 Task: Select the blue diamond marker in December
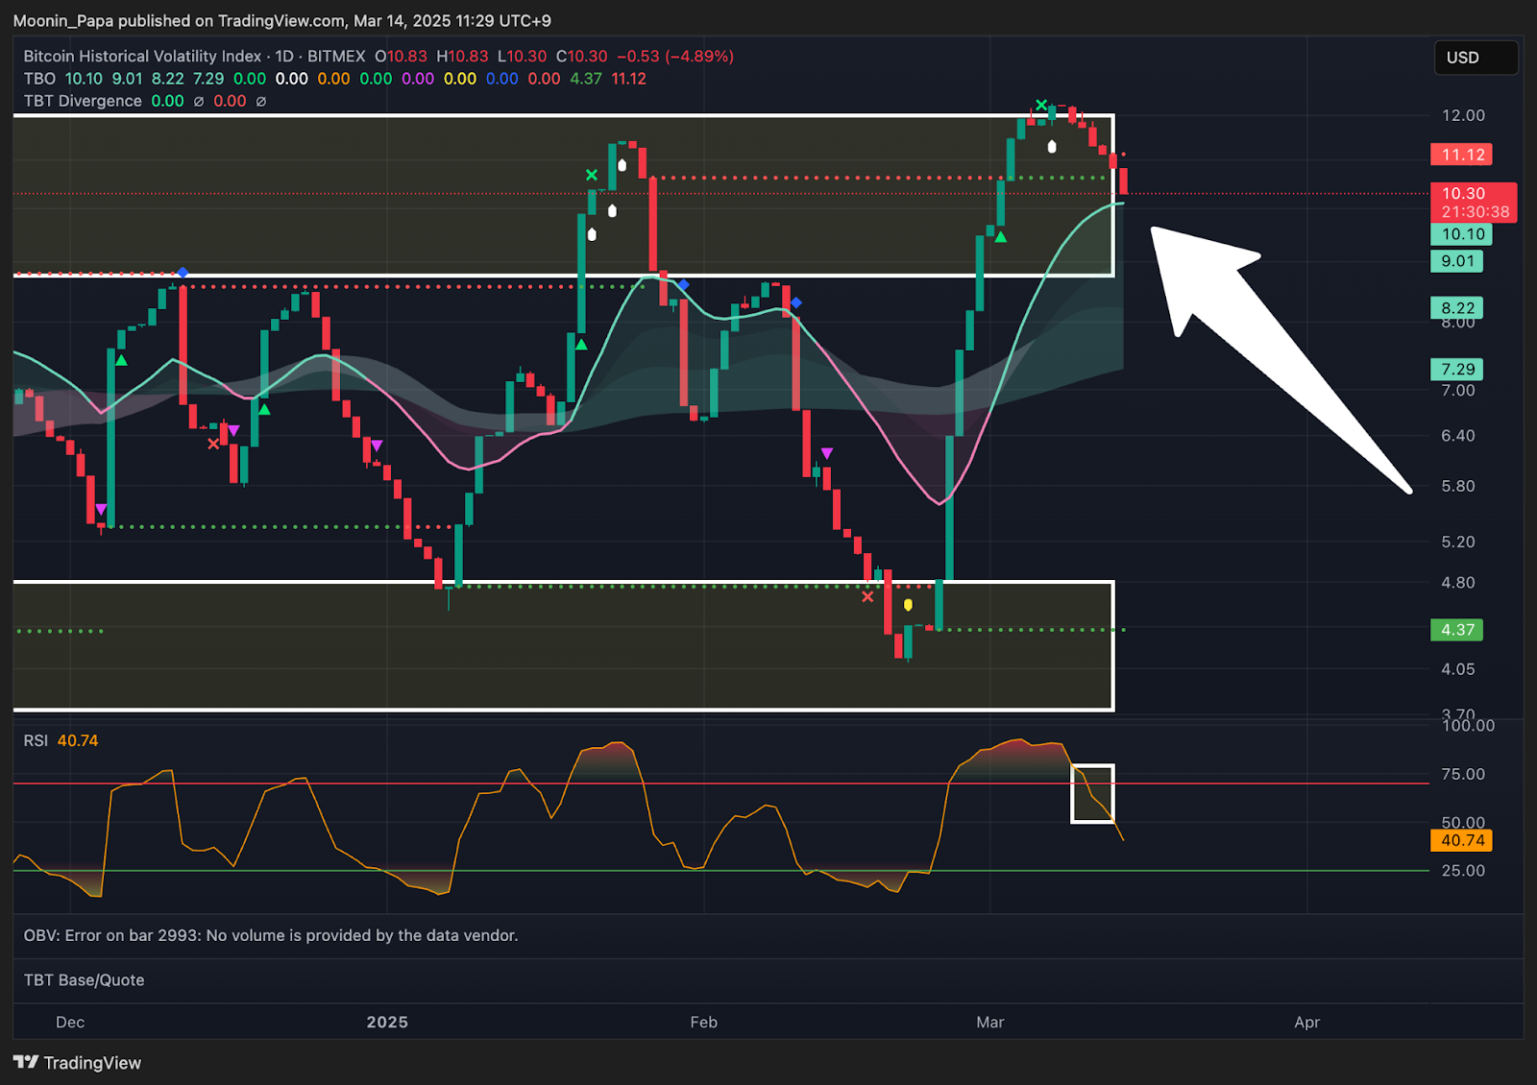coord(183,273)
